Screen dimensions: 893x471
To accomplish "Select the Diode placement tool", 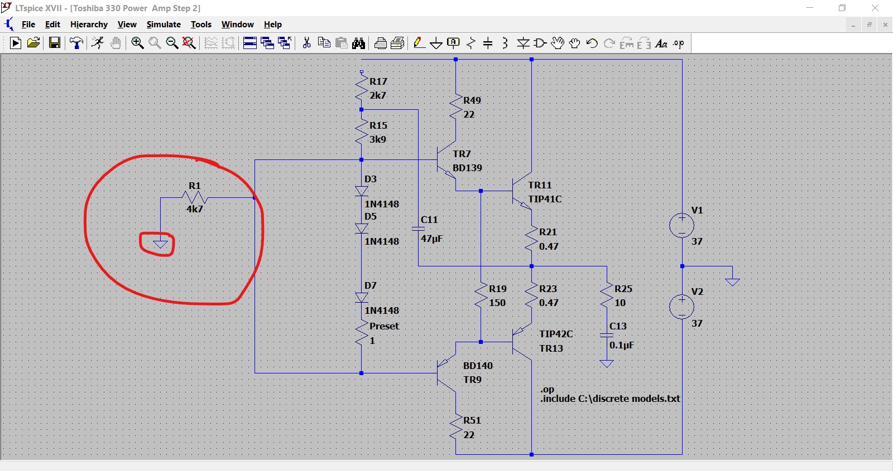I will click(523, 43).
